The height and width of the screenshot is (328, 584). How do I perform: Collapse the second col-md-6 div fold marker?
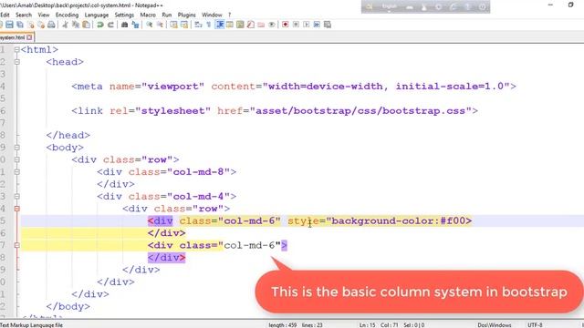16,245
